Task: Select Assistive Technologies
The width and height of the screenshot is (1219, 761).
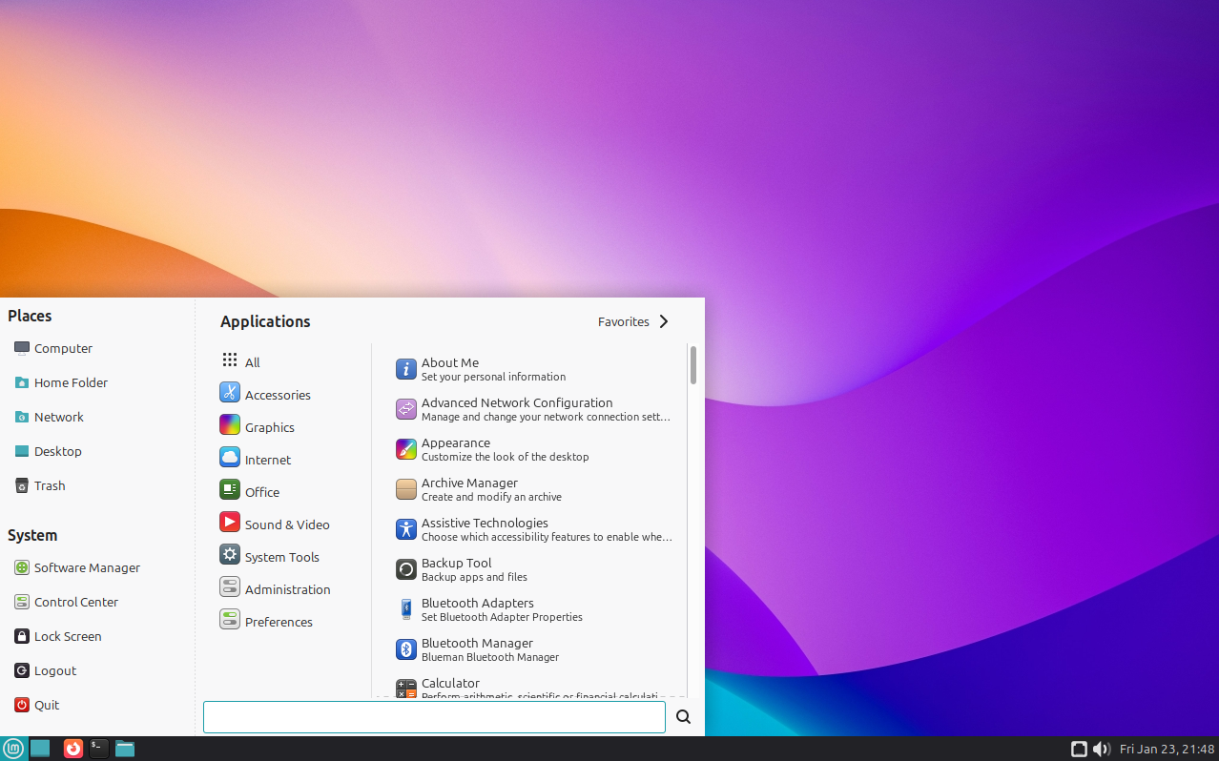Action: pos(485,529)
